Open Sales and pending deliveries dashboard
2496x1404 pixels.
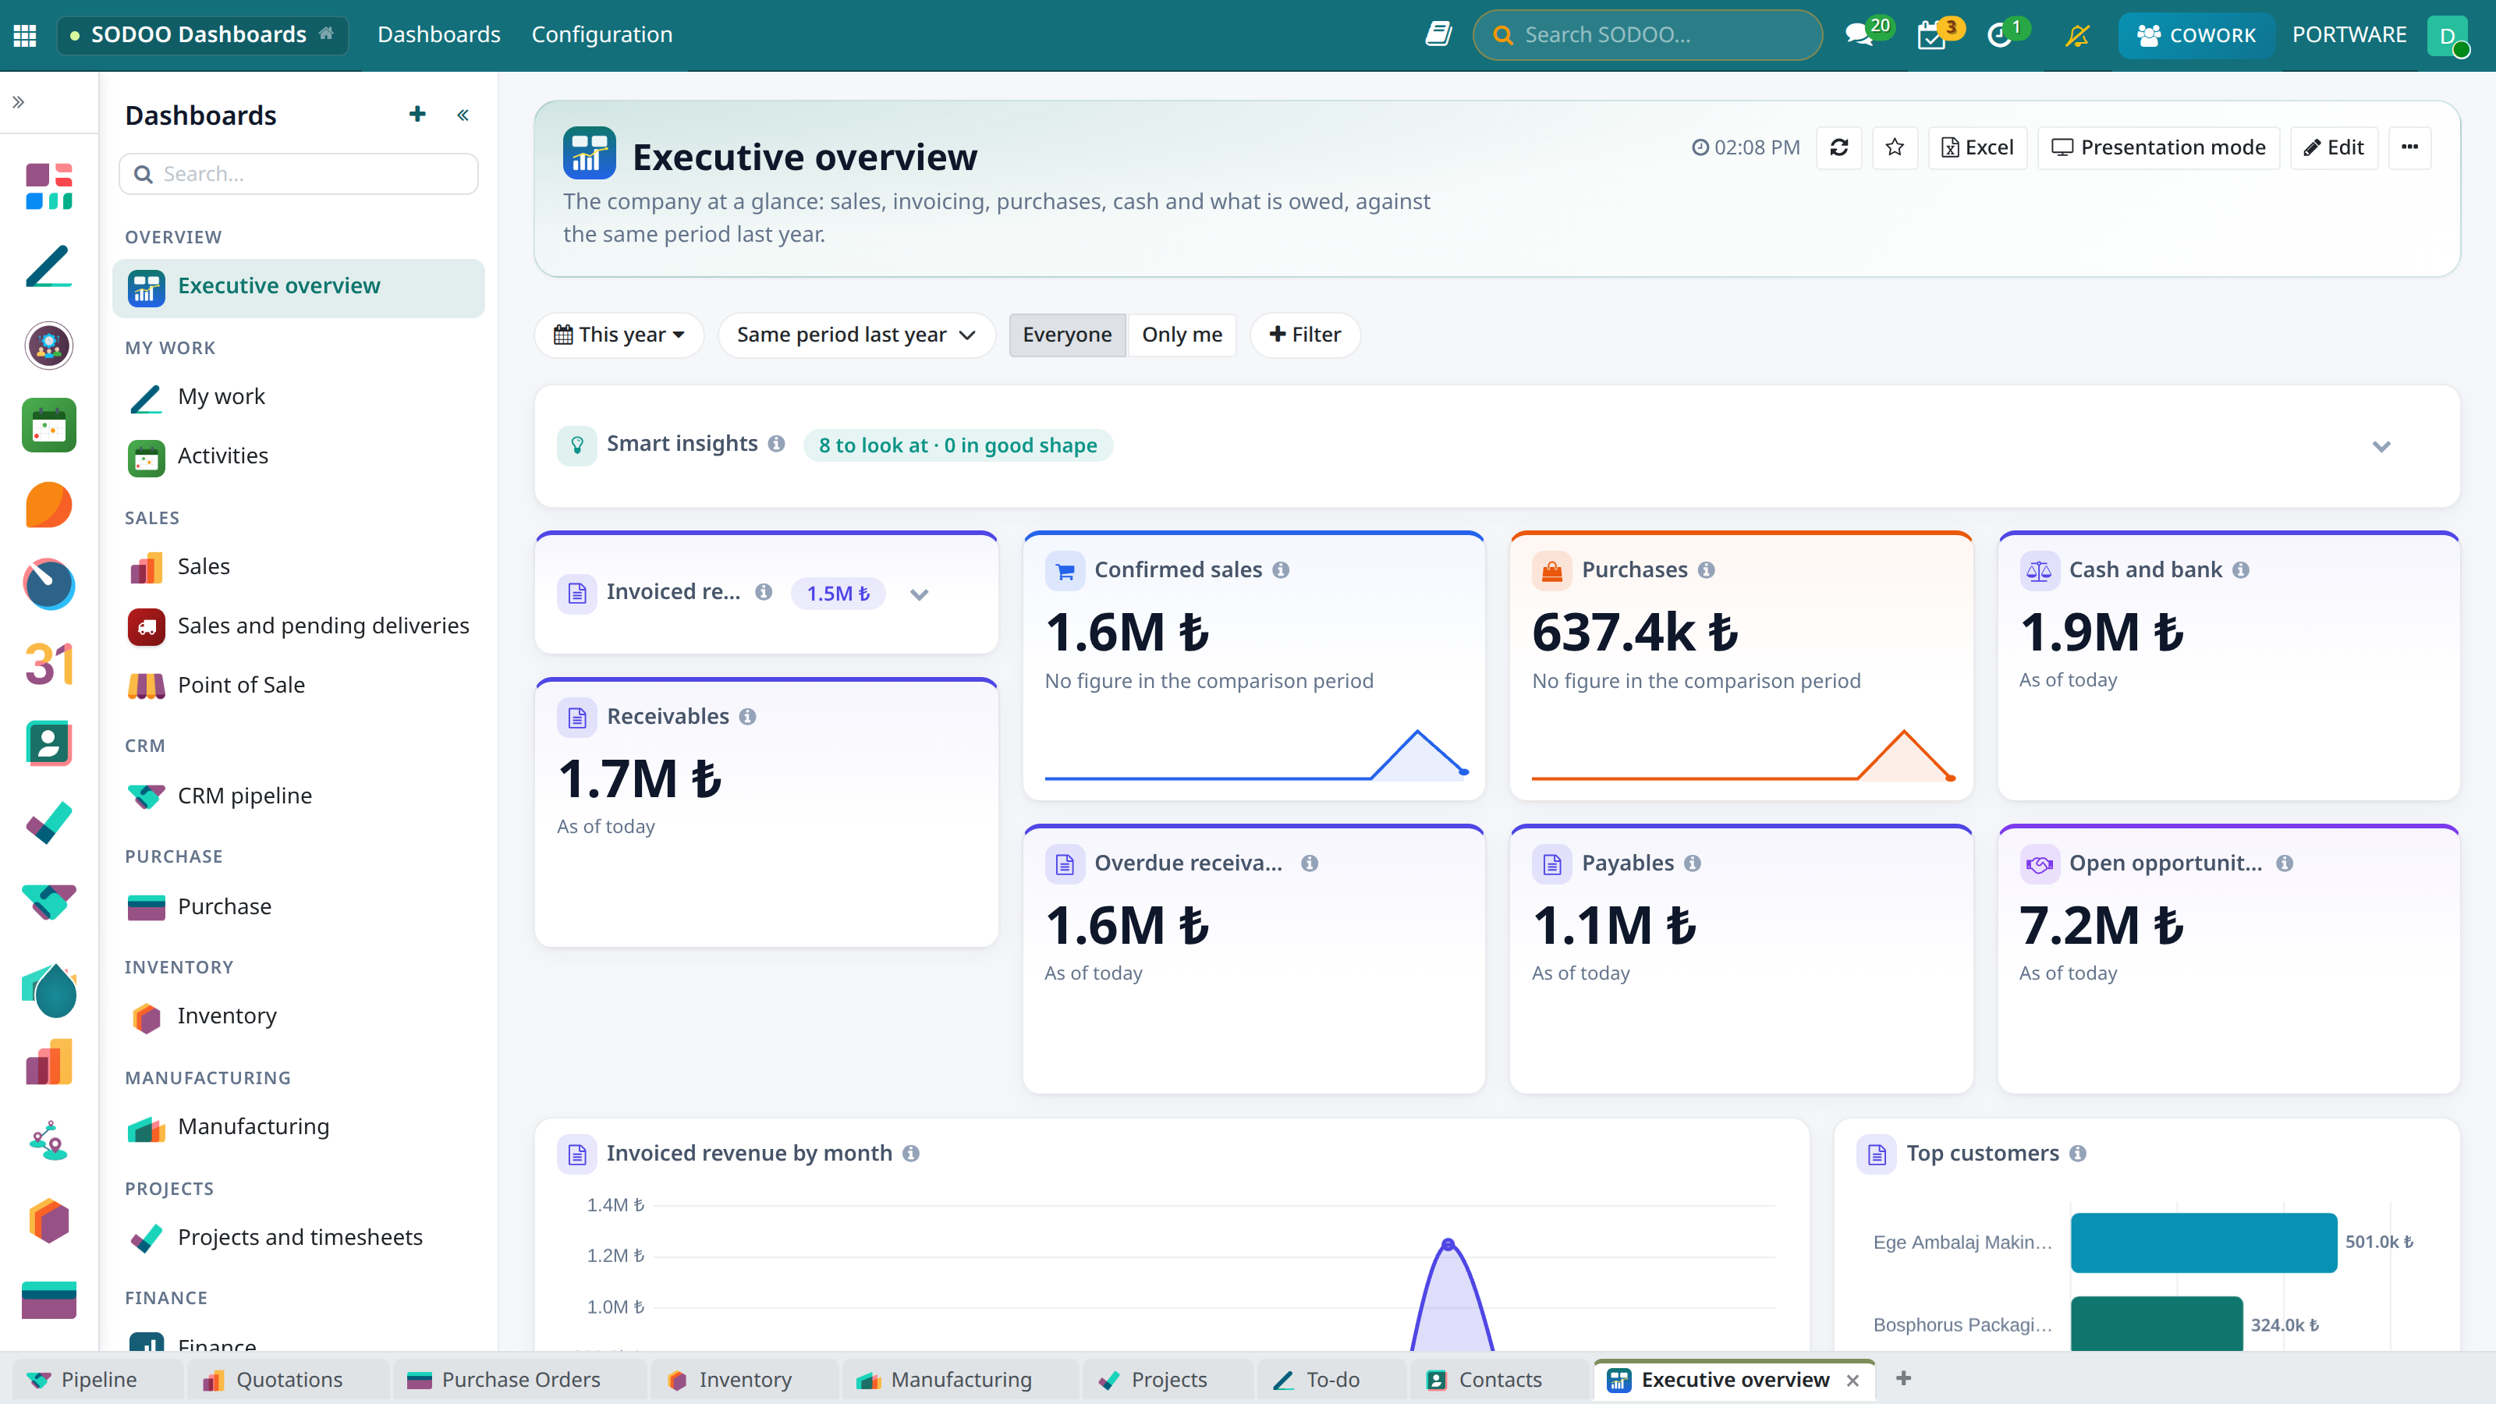point(299,626)
